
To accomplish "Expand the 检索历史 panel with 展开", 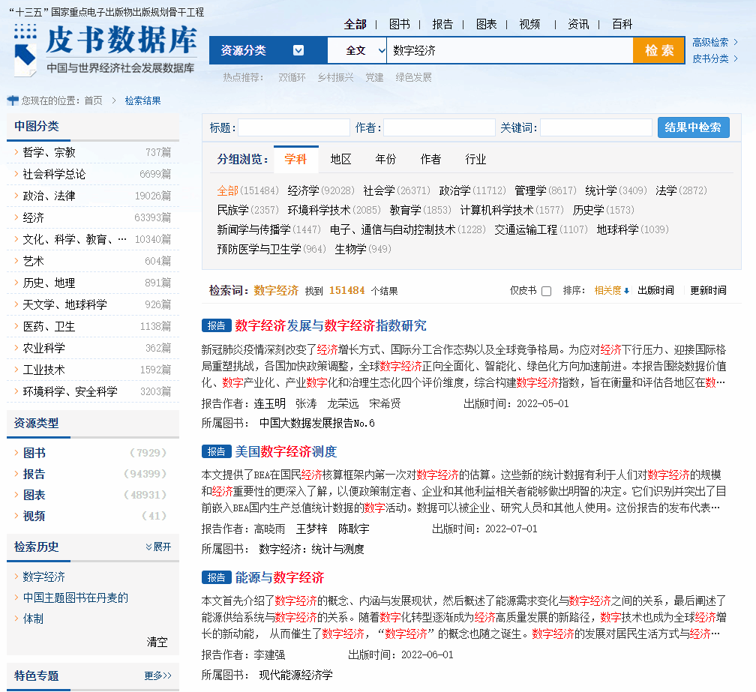I will [x=158, y=547].
